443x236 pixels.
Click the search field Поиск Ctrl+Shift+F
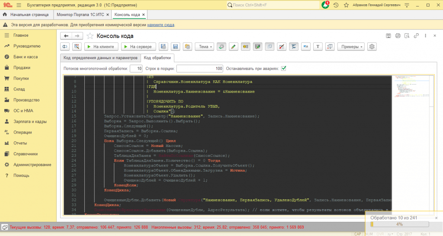click(273, 5)
